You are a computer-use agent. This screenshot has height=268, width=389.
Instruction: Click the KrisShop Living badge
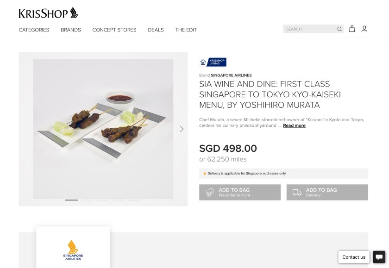pyautogui.click(x=213, y=62)
